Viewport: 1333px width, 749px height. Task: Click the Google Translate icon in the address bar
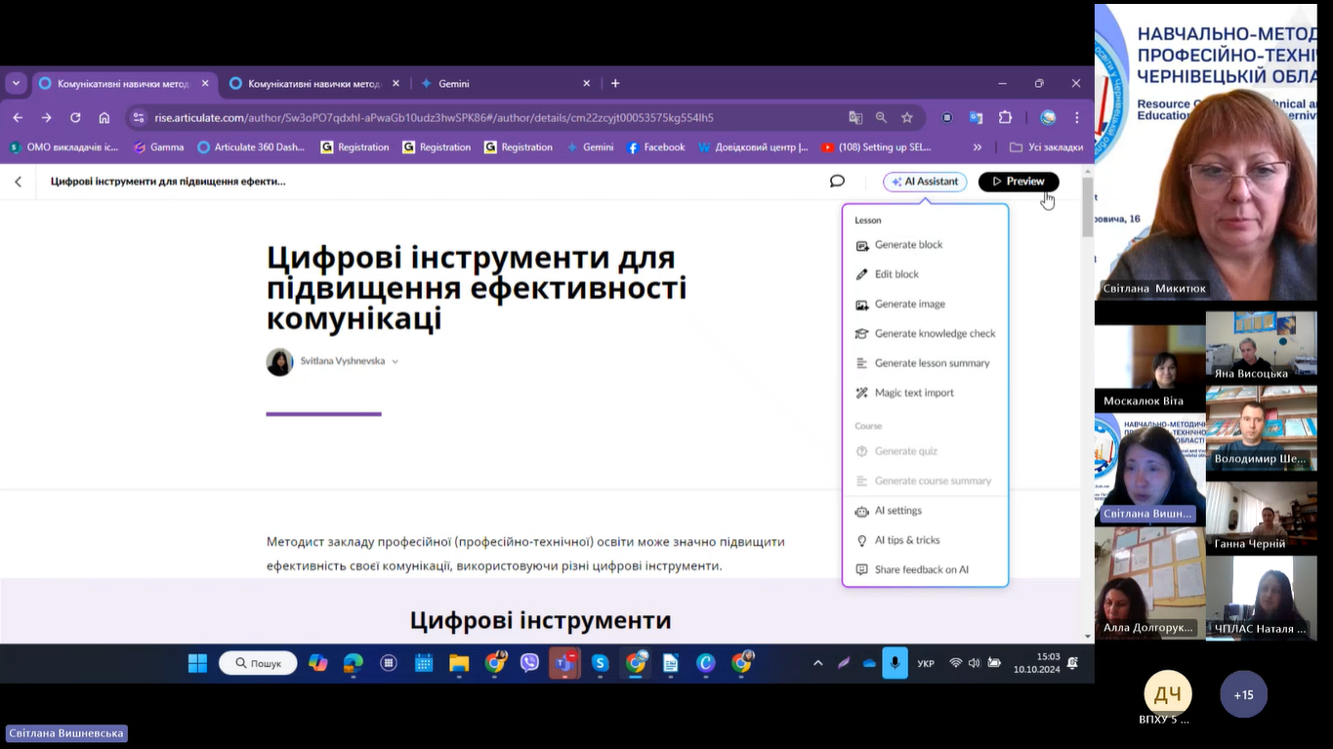point(855,118)
